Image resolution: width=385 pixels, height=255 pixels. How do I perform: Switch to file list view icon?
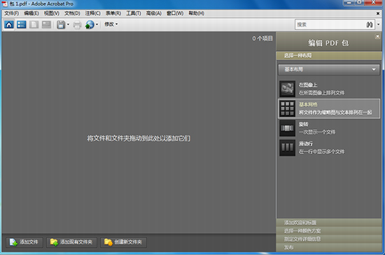(x=22, y=24)
